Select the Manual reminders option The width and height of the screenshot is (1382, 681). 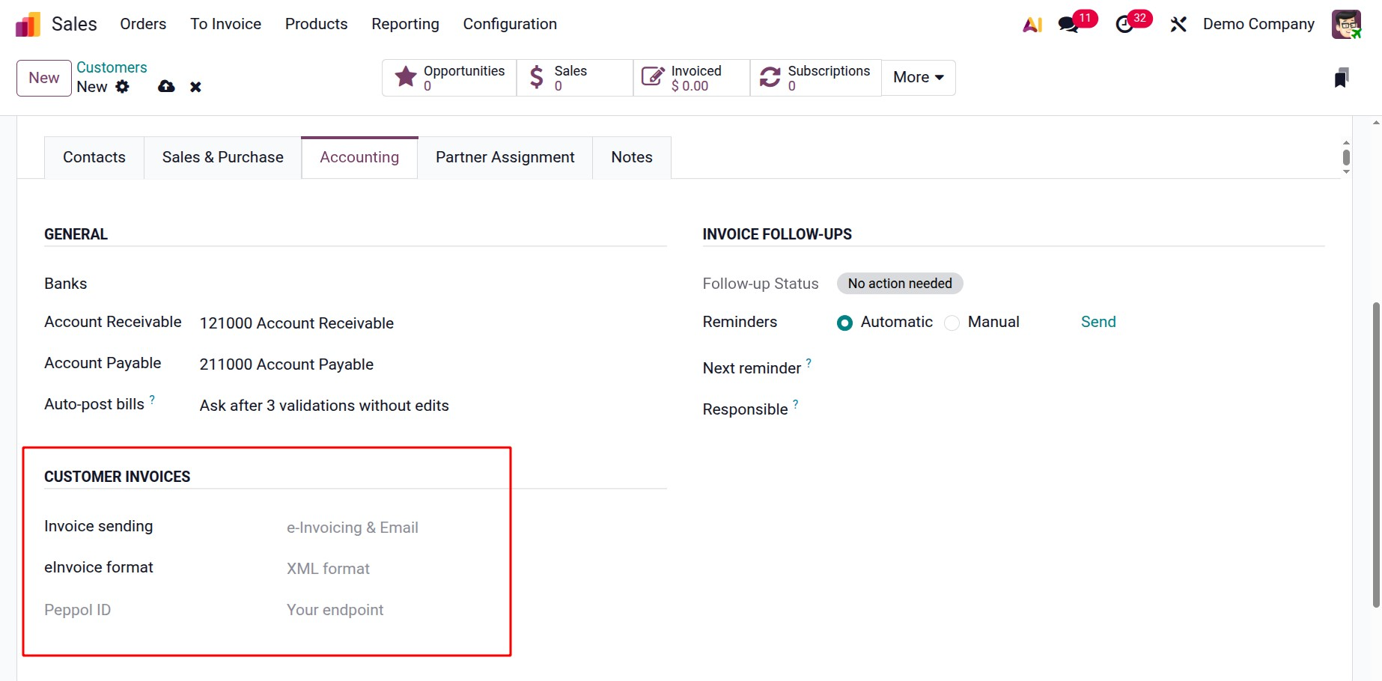(x=952, y=323)
